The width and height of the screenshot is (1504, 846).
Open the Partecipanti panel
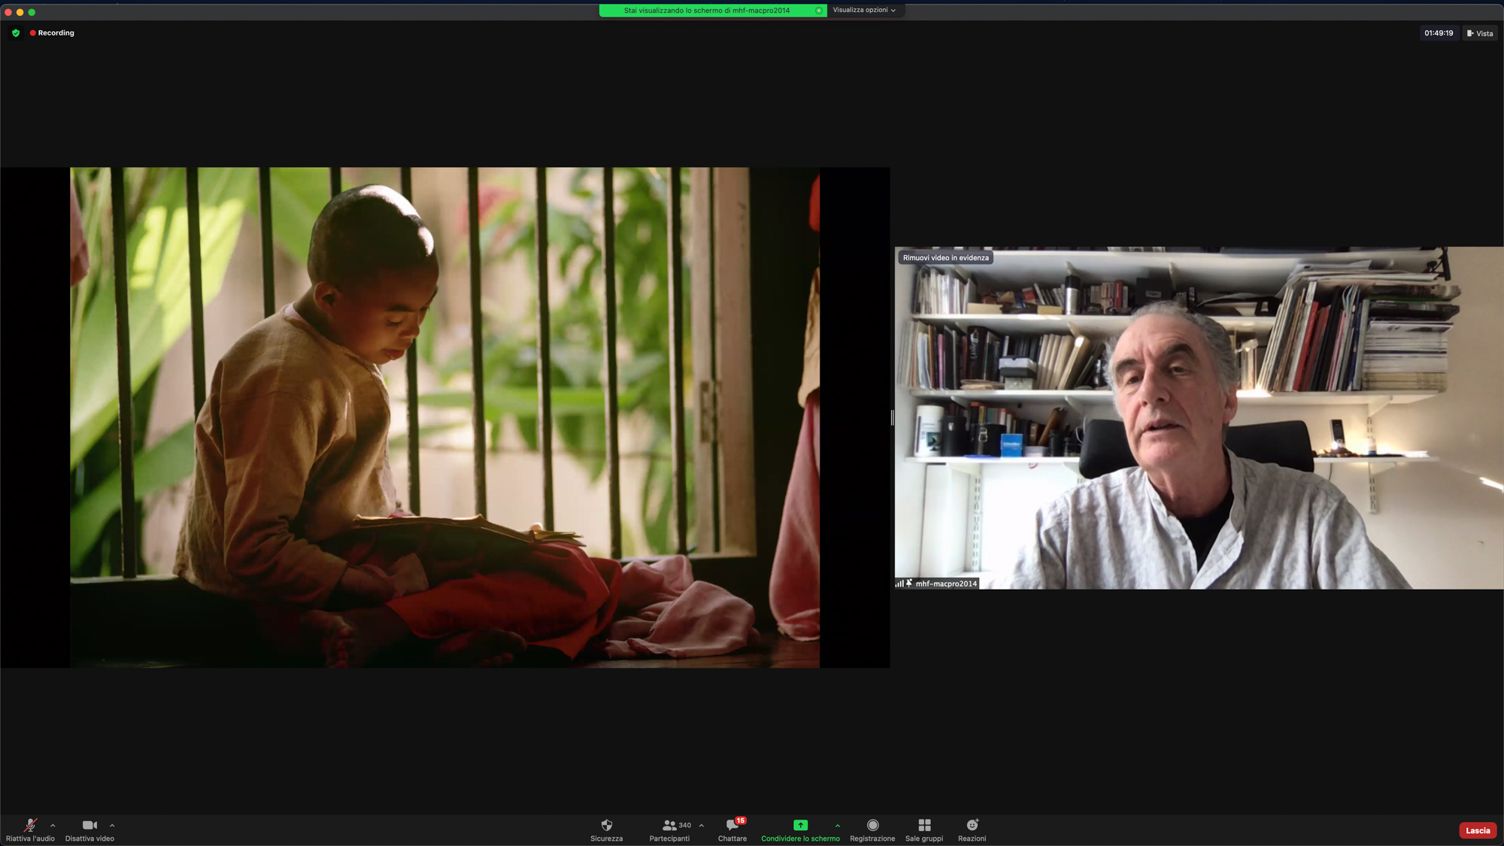click(x=669, y=829)
